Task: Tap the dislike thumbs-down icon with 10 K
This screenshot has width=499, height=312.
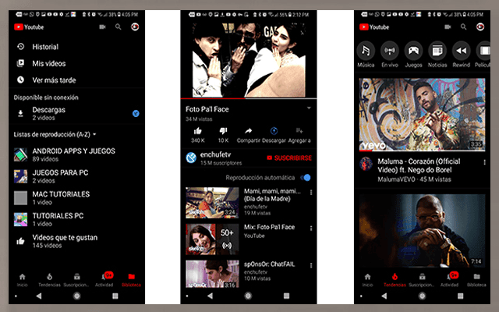Action: (x=222, y=131)
